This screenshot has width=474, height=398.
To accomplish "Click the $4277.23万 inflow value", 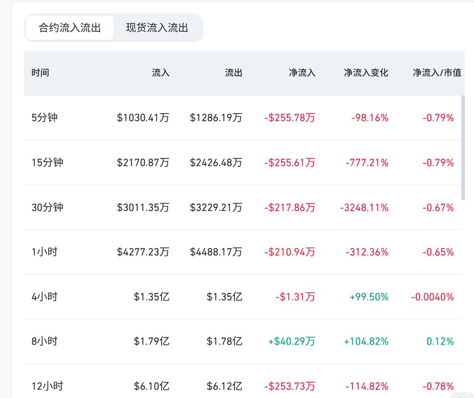I will pyautogui.click(x=143, y=252).
